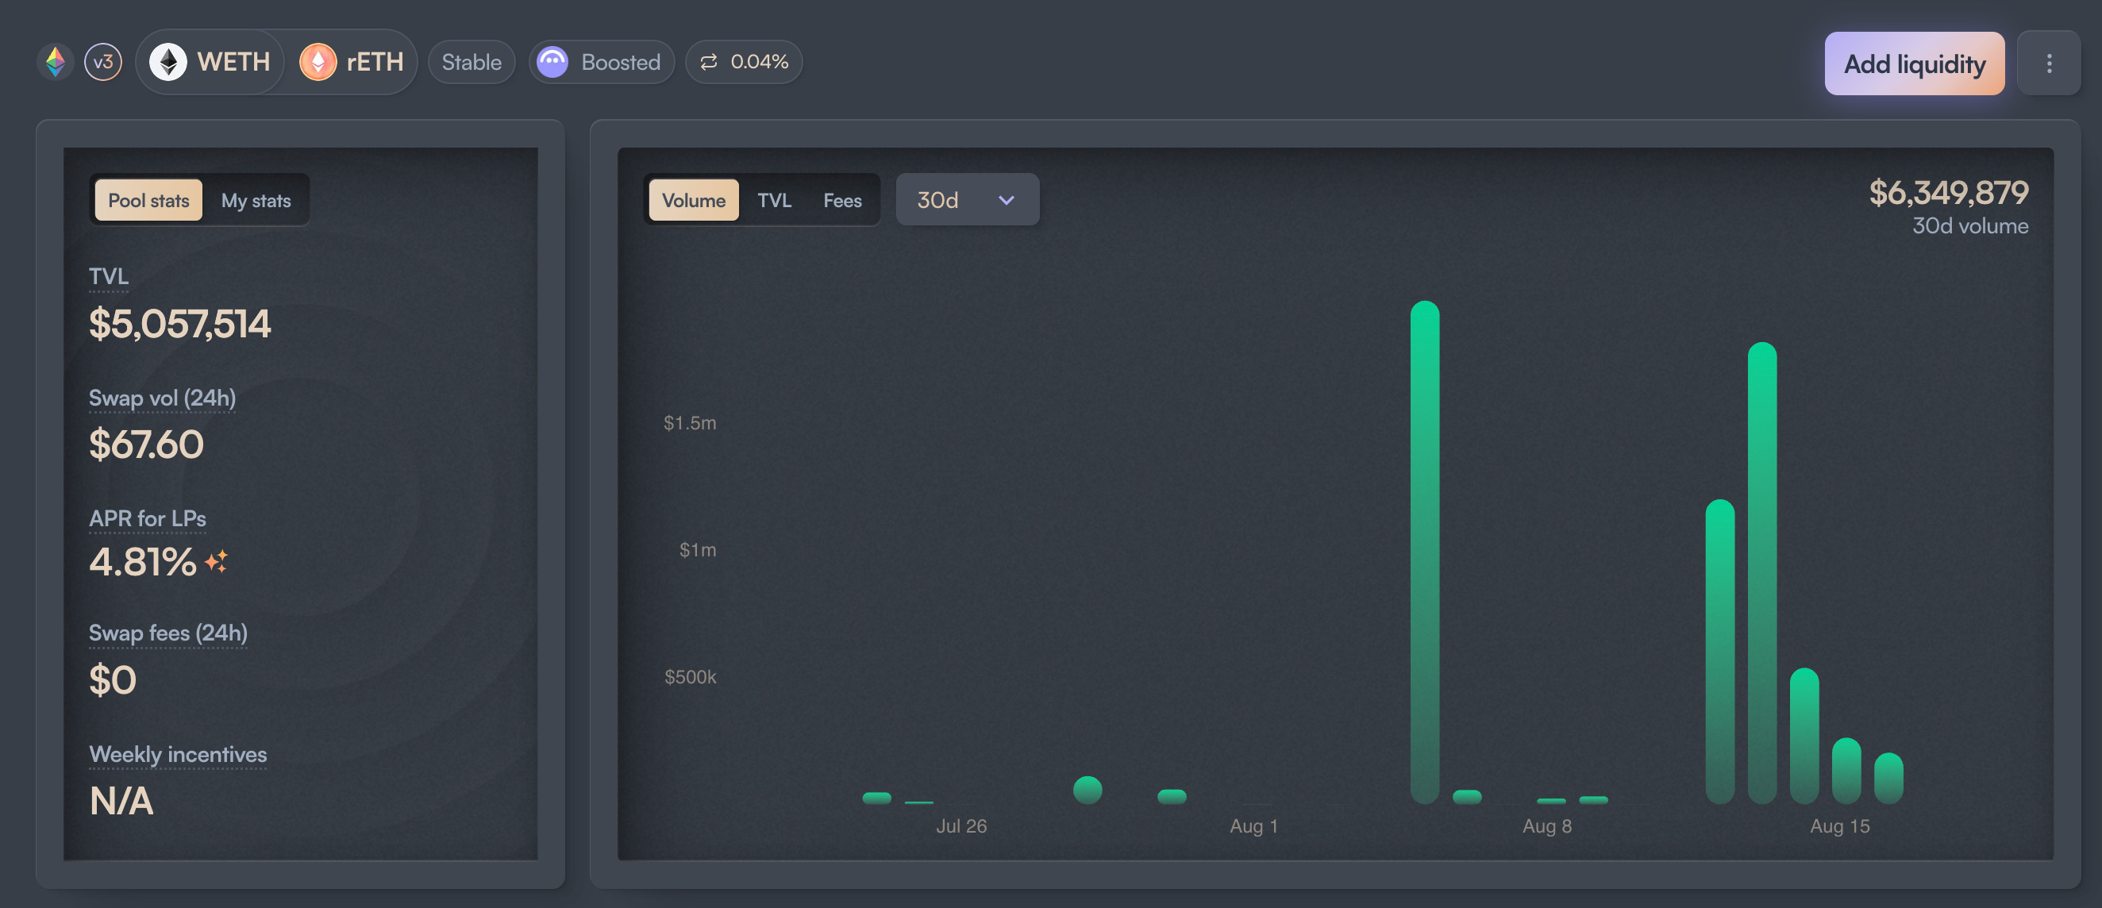
Task: Switch to Pool stats tab
Action: 148,200
